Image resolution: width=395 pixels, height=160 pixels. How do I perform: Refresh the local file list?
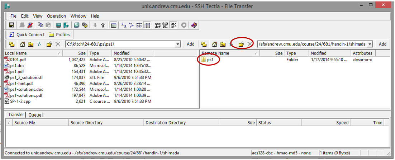coord(39,44)
